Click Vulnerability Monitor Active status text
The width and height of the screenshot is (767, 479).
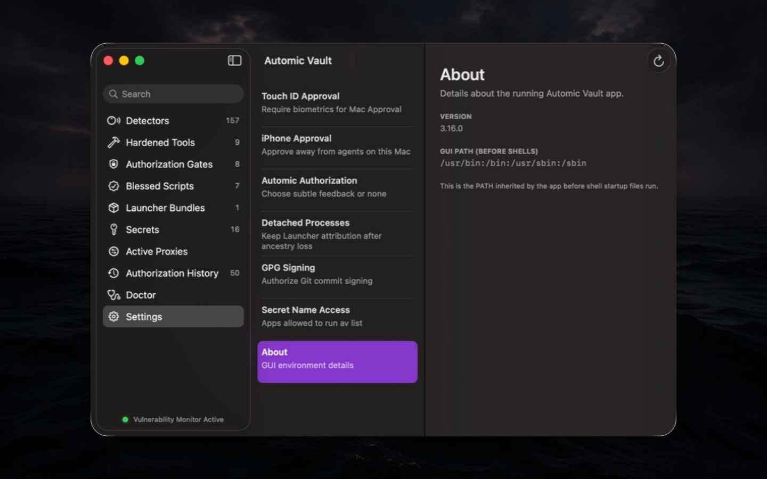178,419
